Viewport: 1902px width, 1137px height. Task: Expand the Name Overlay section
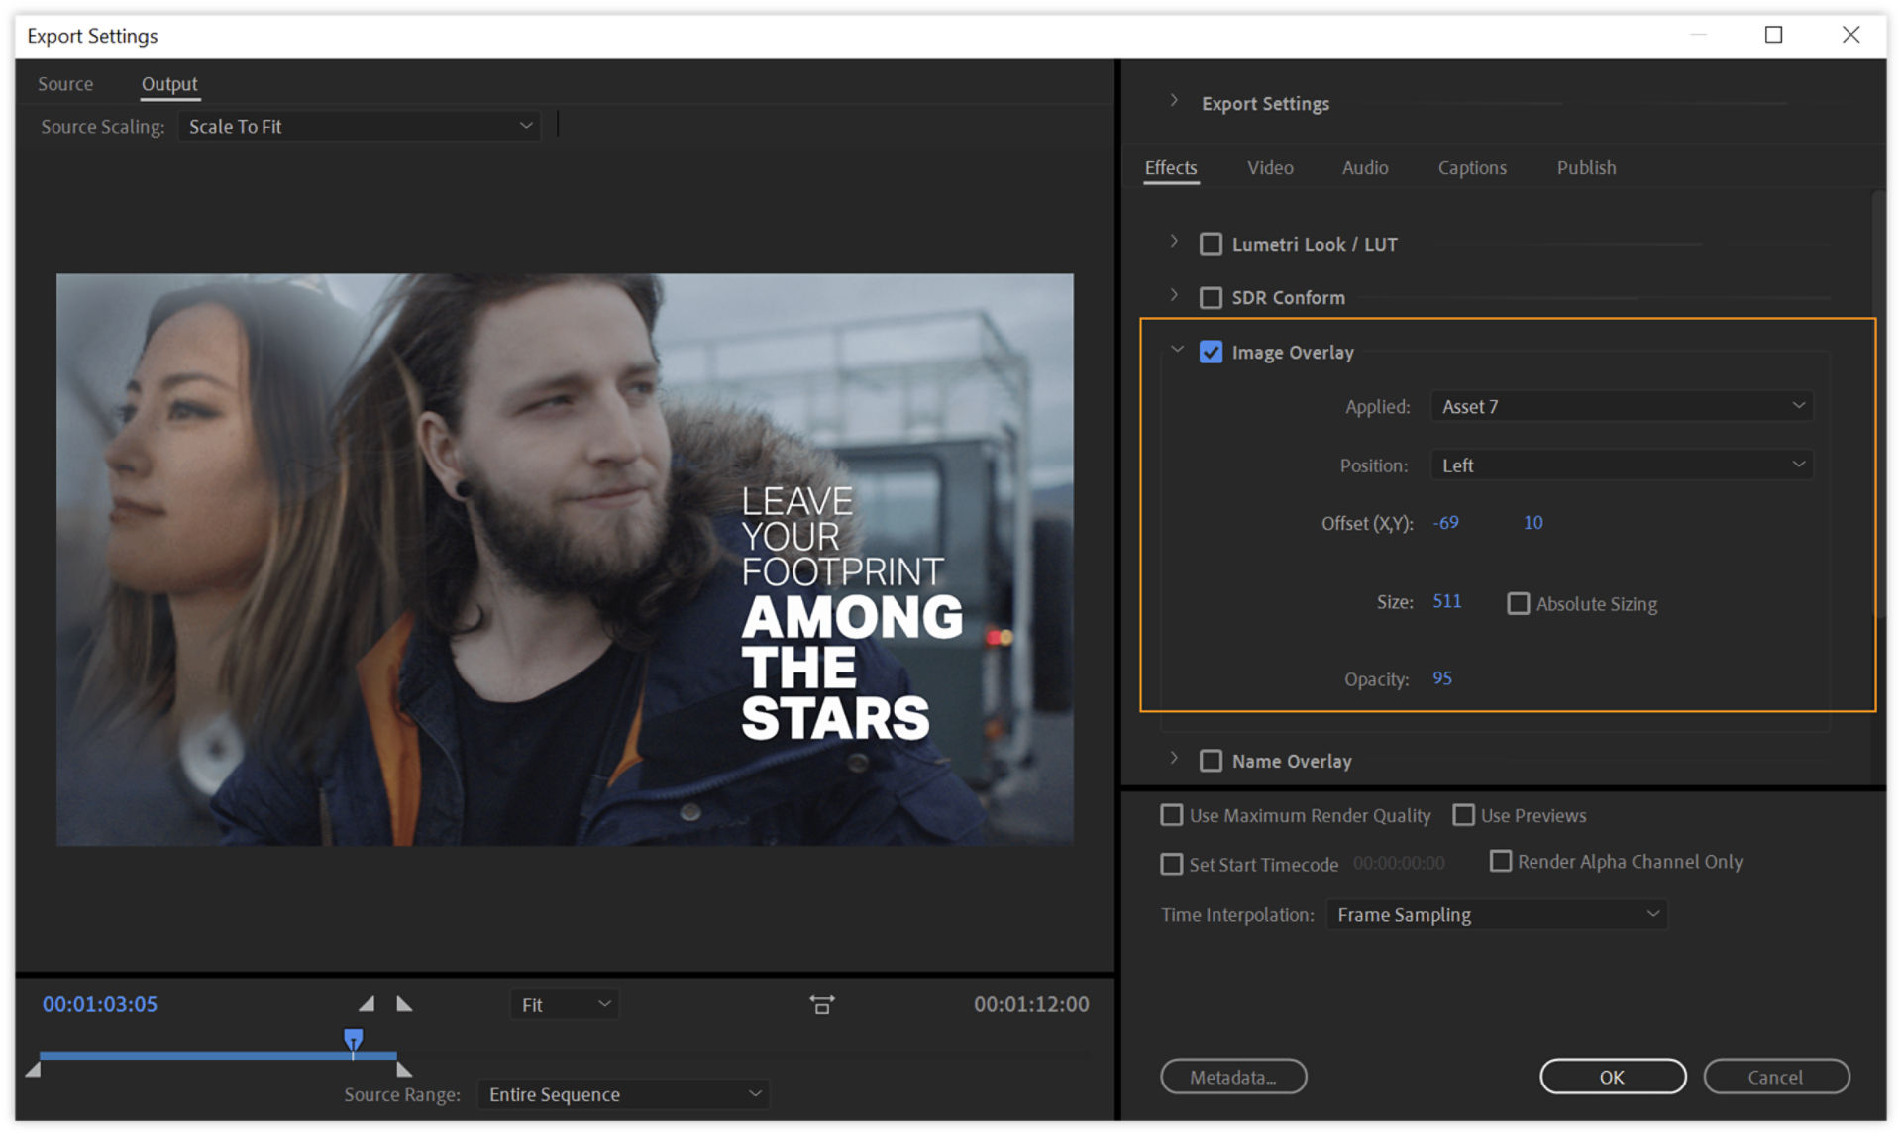click(1174, 760)
